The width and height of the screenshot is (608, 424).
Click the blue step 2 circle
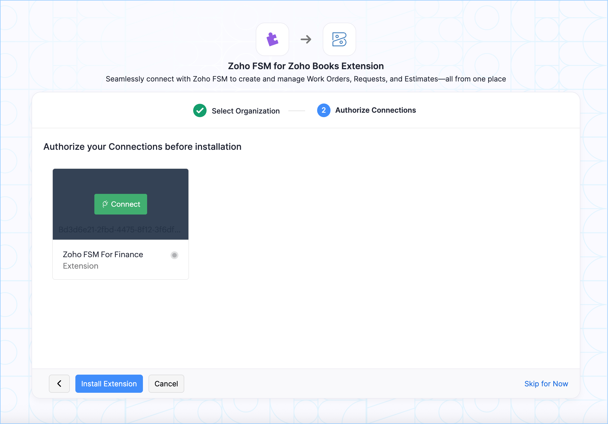pos(324,110)
